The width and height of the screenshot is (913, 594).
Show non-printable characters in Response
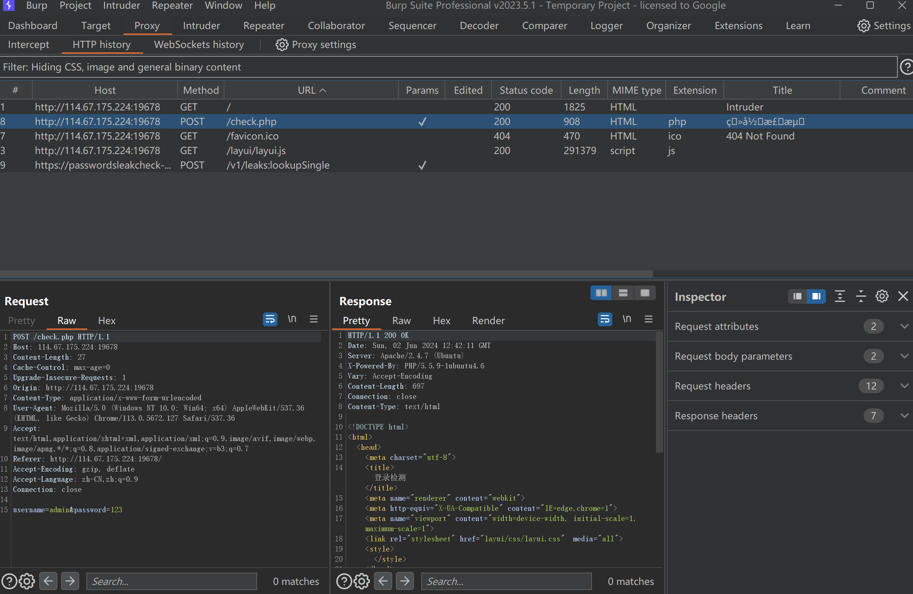point(626,319)
